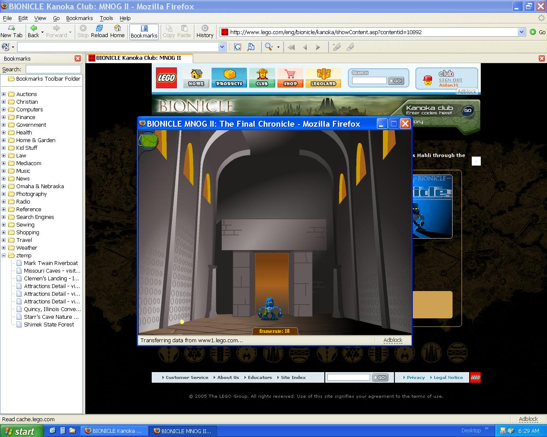Screen dimensions: 547x437
Task: Close the BIONICLE Kanoka Club tab
Action: pyautogui.click(x=542, y=58)
